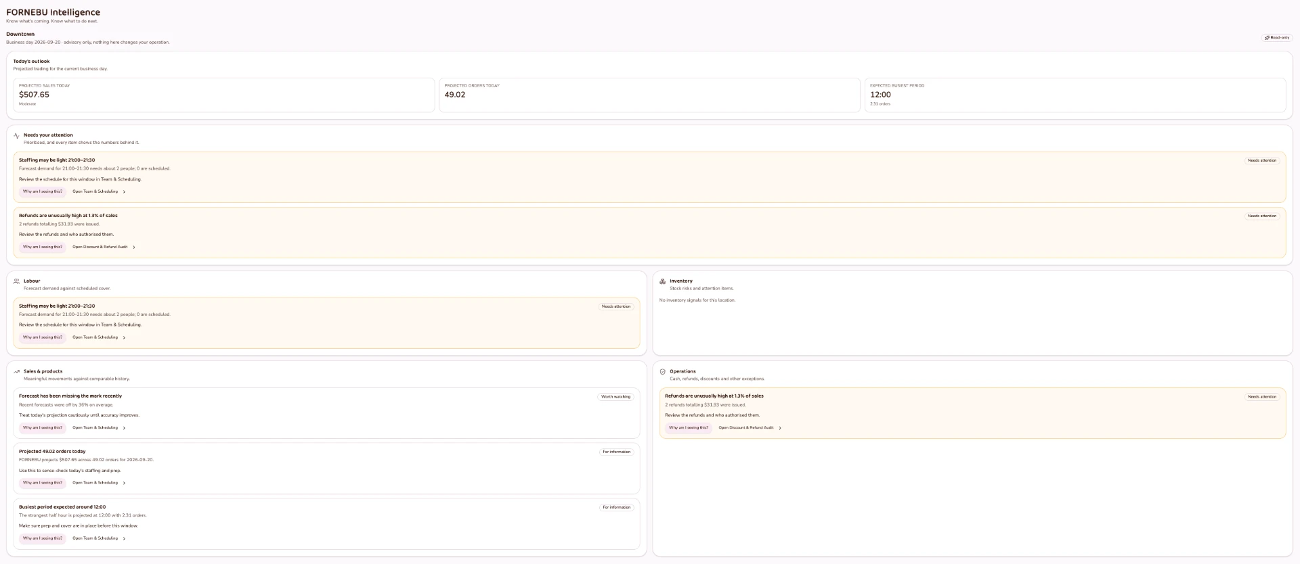
Task: Click the people icon beside Labour
Action: tap(16, 281)
